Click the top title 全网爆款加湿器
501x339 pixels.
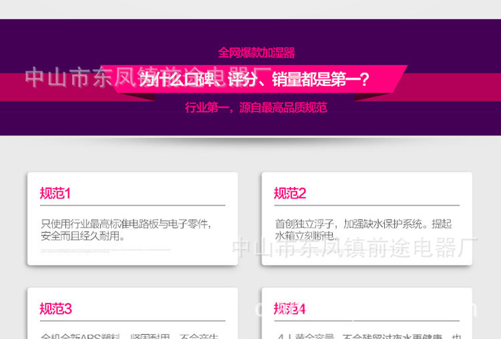pos(257,52)
